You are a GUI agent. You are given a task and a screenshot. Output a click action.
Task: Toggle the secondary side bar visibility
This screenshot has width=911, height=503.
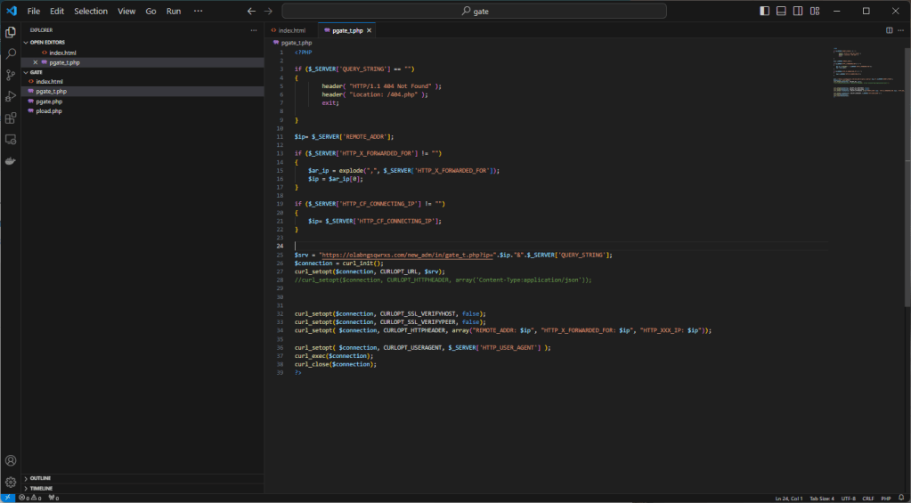pyautogui.click(x=798, y=11)
